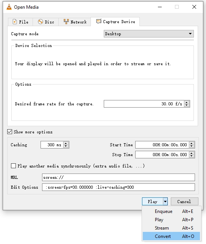The image size is (206, 244).
Task: Increase Stop Time with up arrow
Action: pos(192,153)
